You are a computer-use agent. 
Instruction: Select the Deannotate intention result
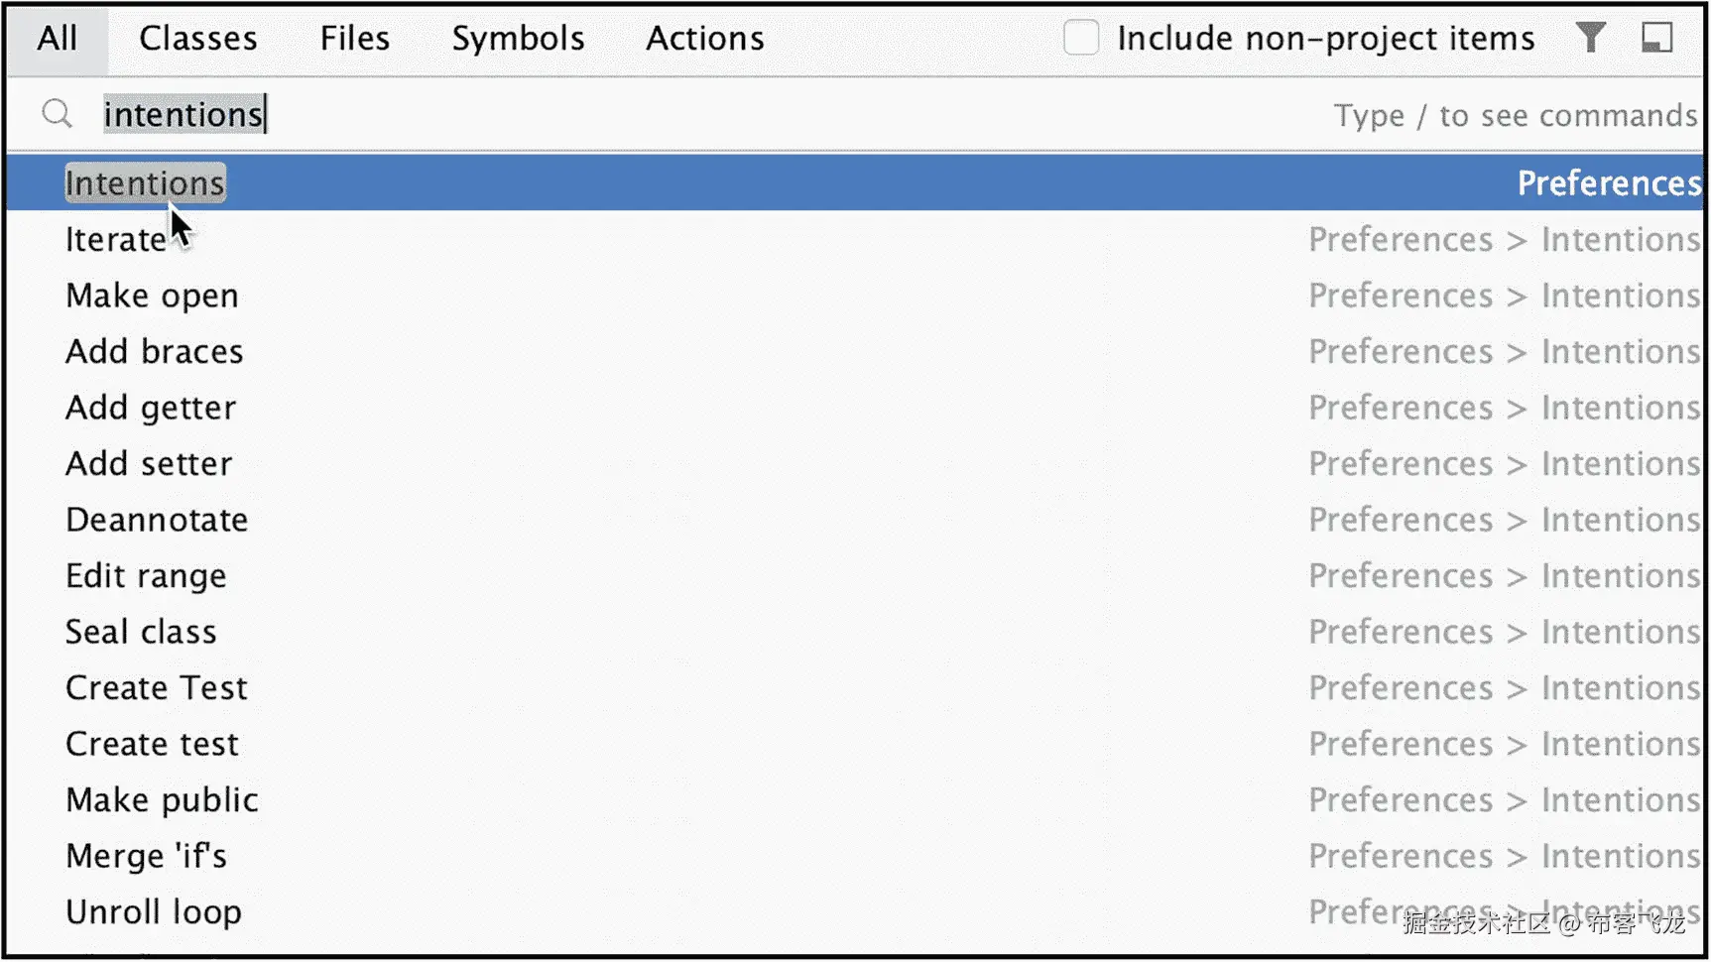coord(157,520)
